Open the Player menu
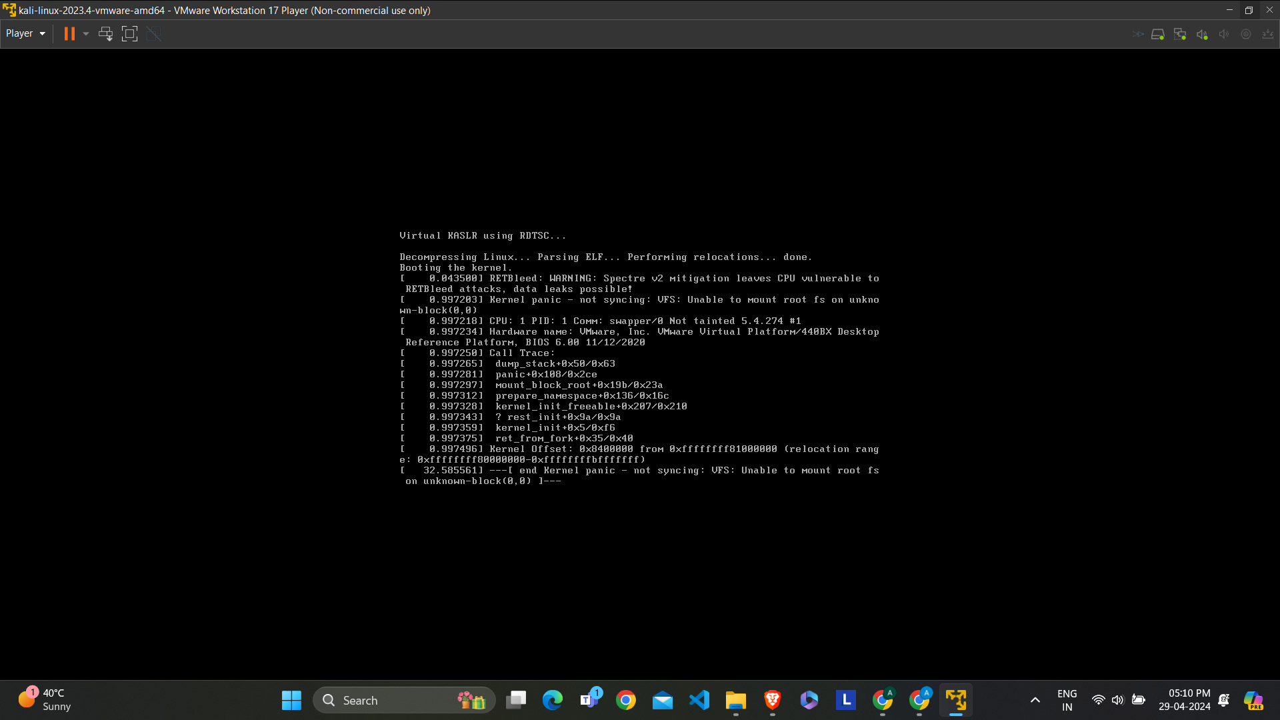Screen dimensions: 1280x720 click(x=25, y=33)
